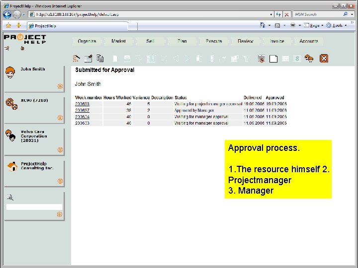Click the Add to Favorites plus icon
358x268 pixels.
[x=19, y=25]
